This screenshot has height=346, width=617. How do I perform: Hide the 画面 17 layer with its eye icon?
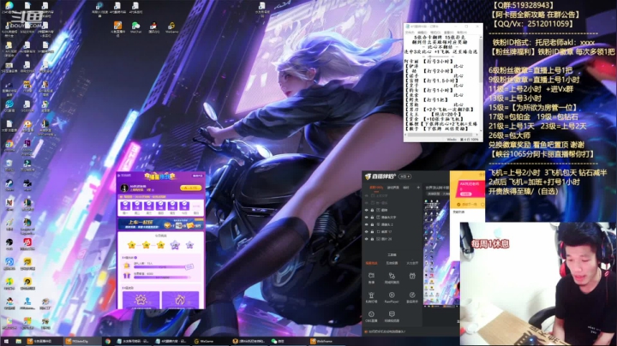[x=367, y=231]
